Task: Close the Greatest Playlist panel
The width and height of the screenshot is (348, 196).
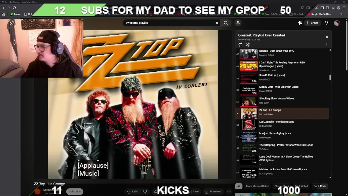Action: tap(327, 37)
